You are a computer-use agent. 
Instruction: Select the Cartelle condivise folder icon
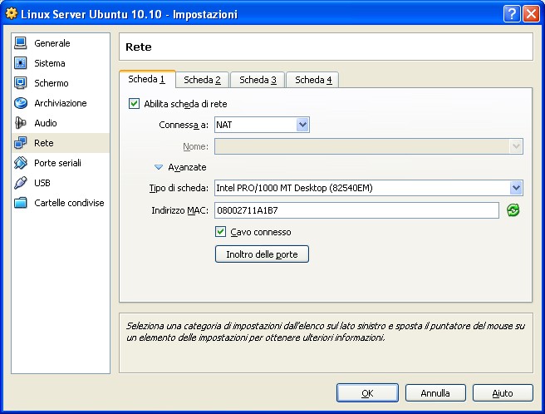point(21,203)
